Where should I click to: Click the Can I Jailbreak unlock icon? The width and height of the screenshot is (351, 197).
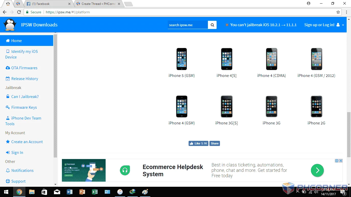8,96
